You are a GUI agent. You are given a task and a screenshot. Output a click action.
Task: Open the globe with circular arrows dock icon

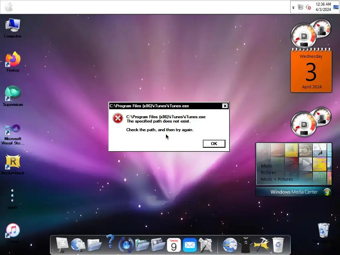[126, 245]
